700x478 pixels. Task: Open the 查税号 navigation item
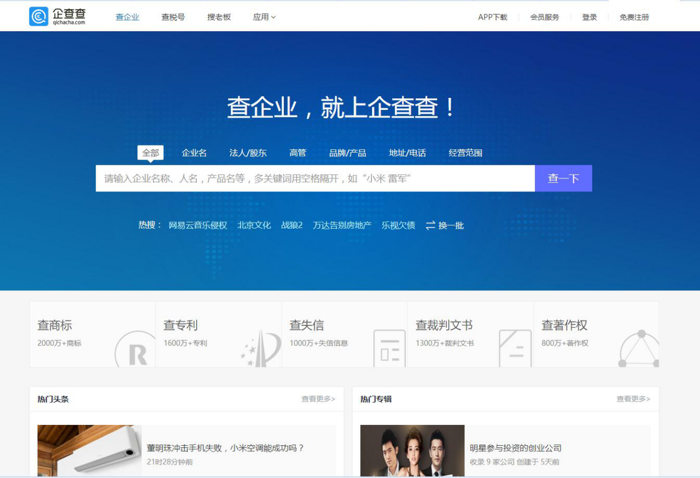click(173, 17)
